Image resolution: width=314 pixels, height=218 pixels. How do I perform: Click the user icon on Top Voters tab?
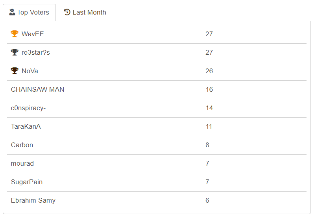[12, 12]
